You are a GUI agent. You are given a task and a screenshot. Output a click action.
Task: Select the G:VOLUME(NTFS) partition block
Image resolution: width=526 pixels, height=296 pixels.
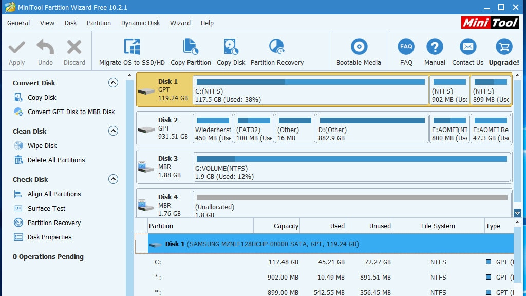click(x=352, y=167)
